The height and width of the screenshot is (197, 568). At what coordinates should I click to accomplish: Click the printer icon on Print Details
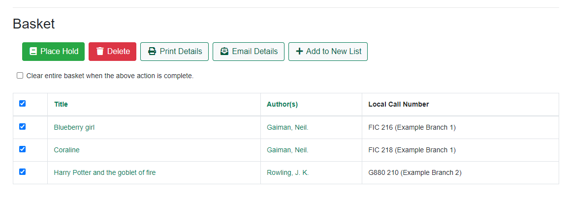[152, 52]
